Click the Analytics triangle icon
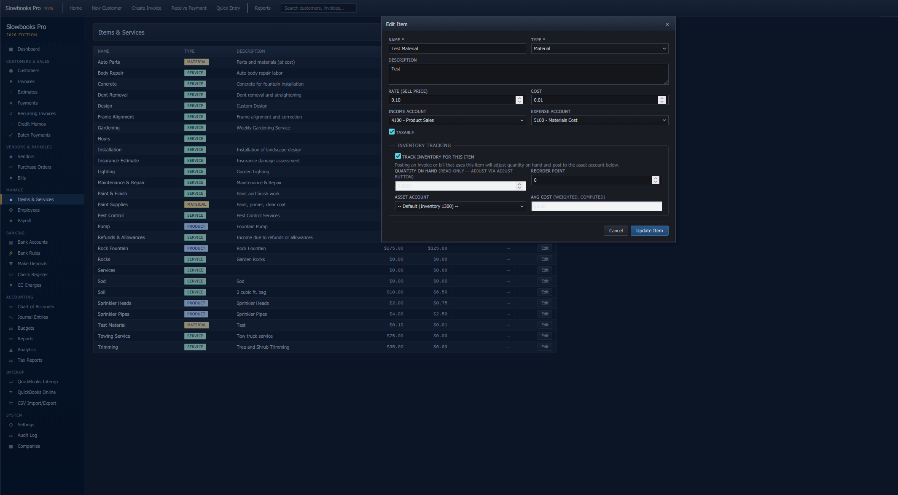 (x=11, y=350)
